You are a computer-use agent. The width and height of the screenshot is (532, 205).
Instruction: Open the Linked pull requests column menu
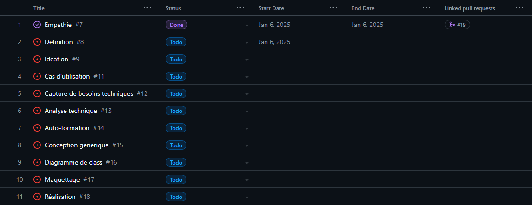tap(519, 8)
